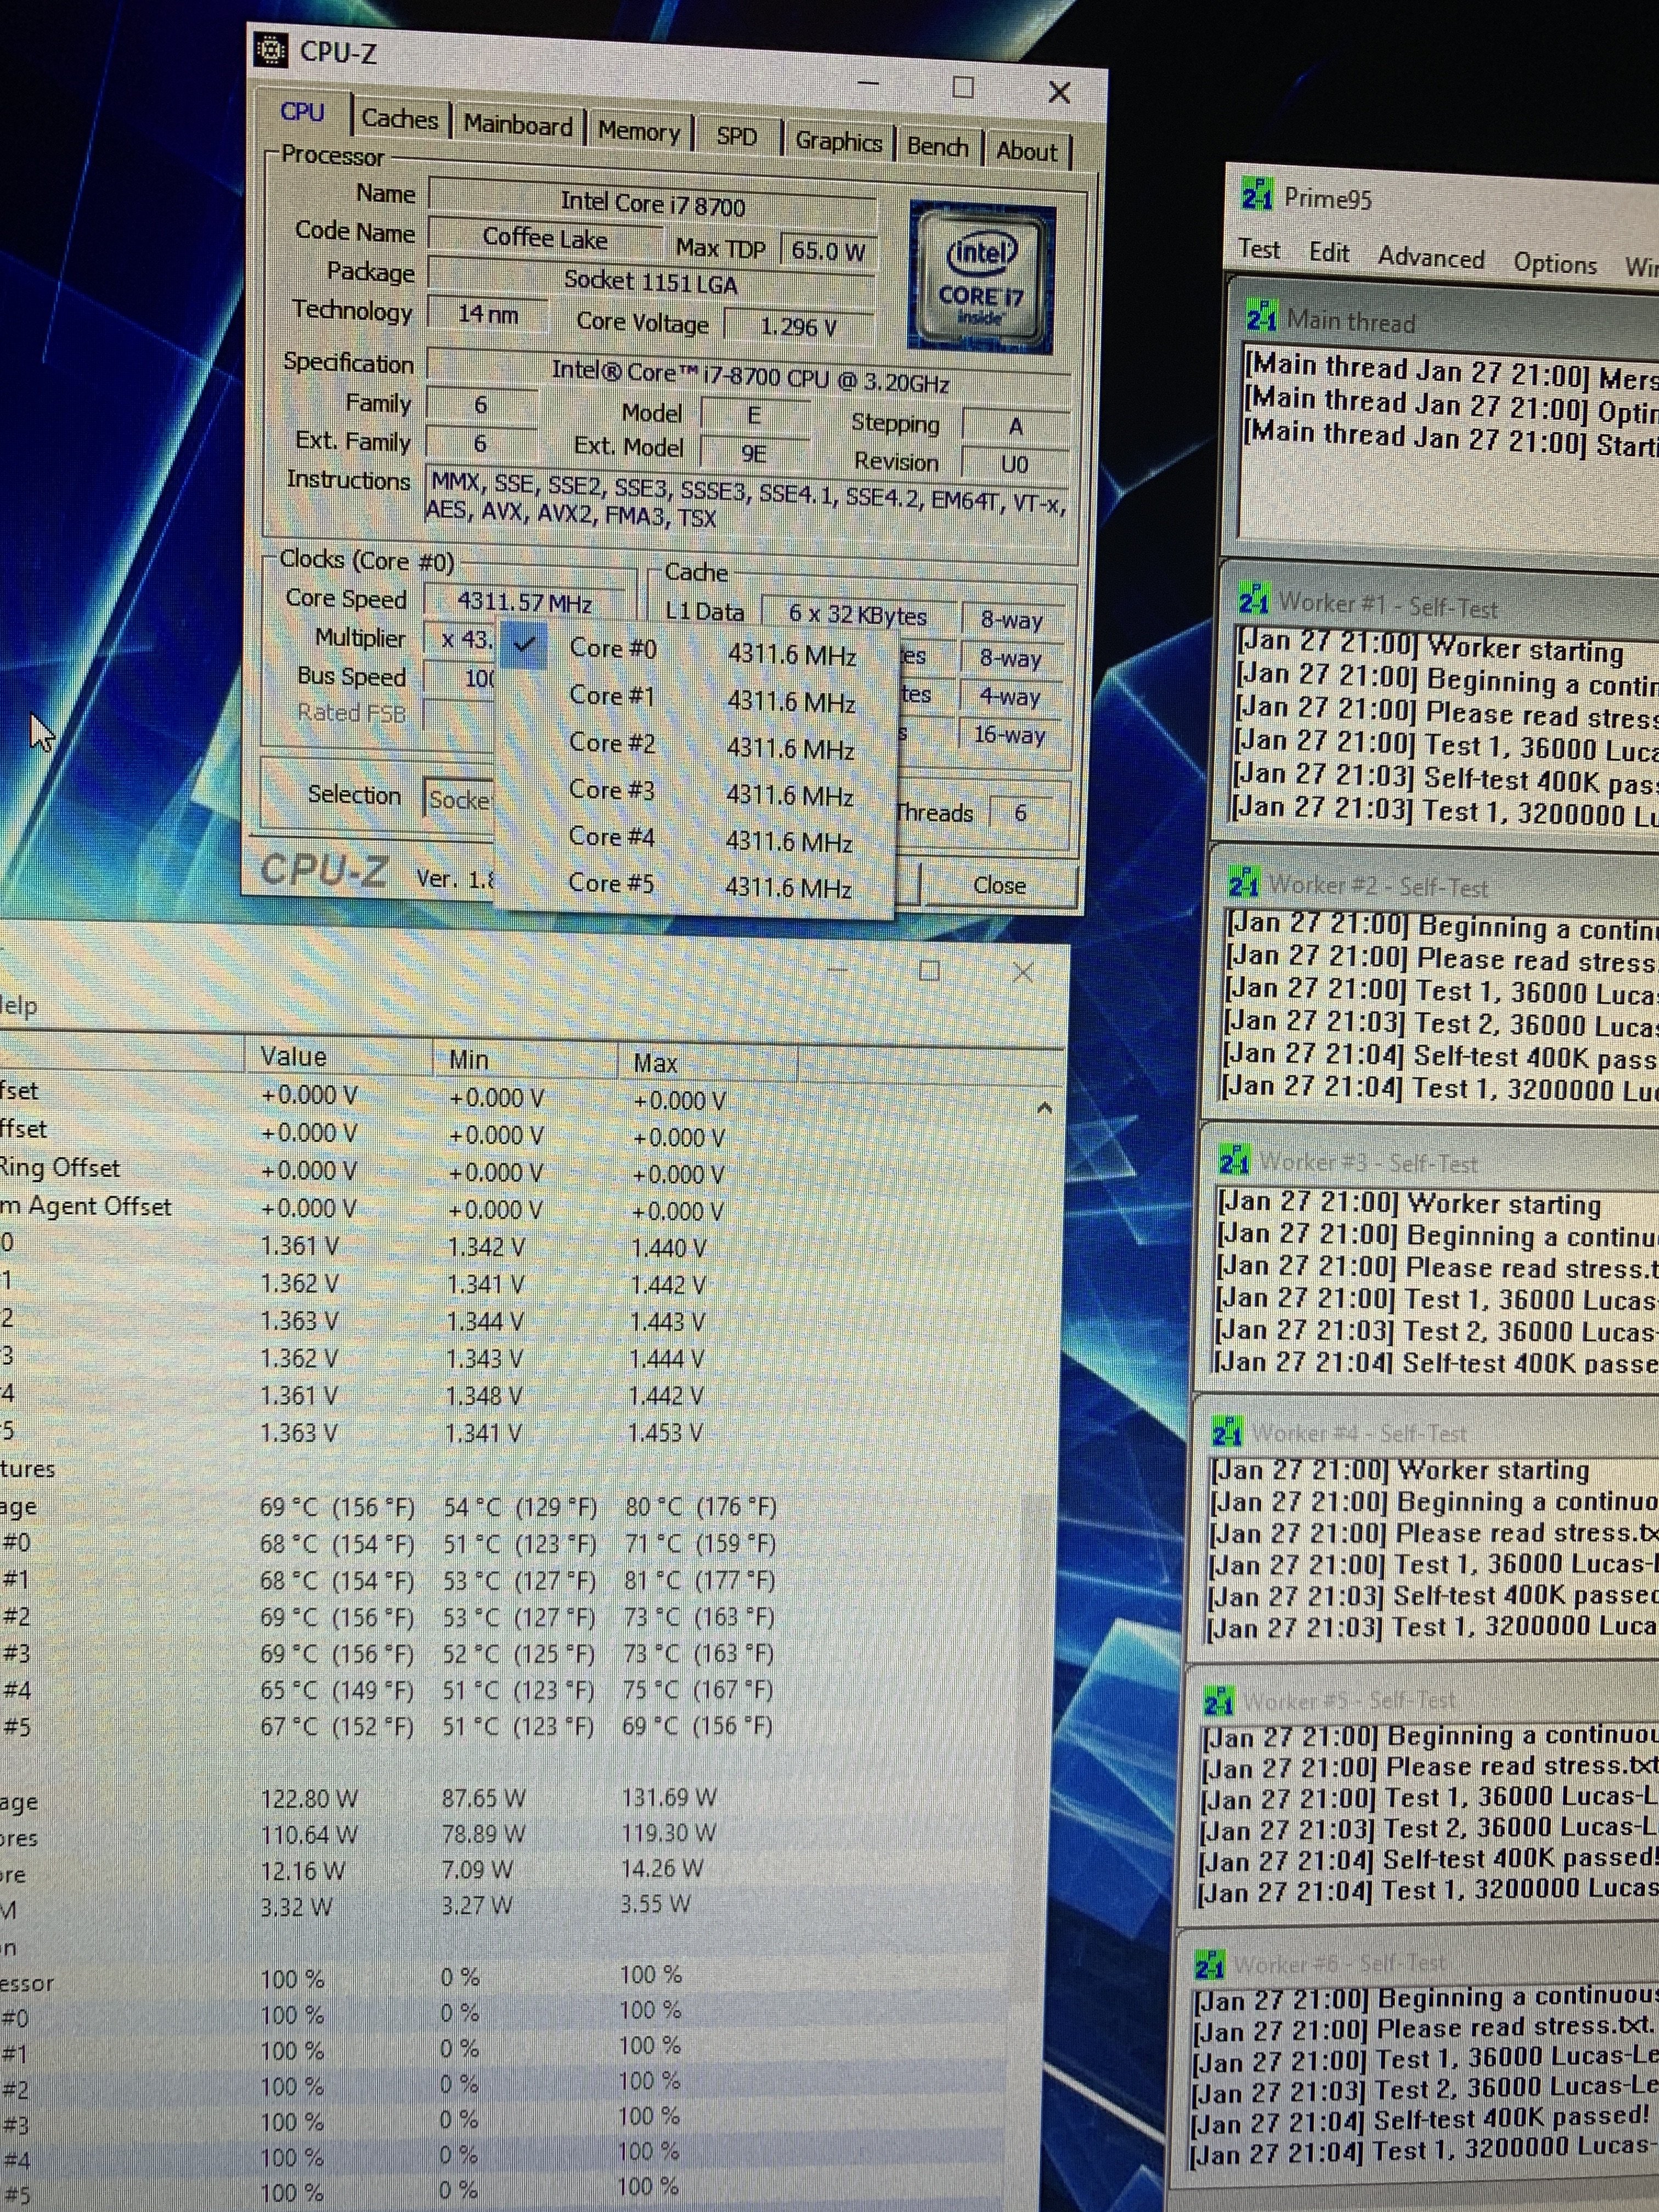This screenshot has height=2212, width=1659.
Task: Switch to the Memory tab
Action: pyautogui.click(x=639, y=132)
